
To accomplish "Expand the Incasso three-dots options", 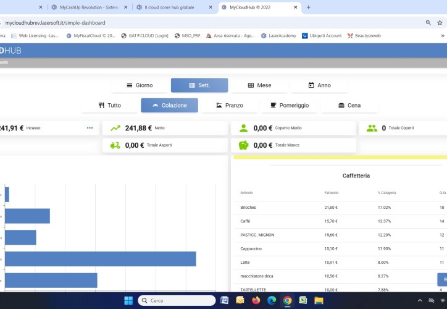I will click(90, 128).
